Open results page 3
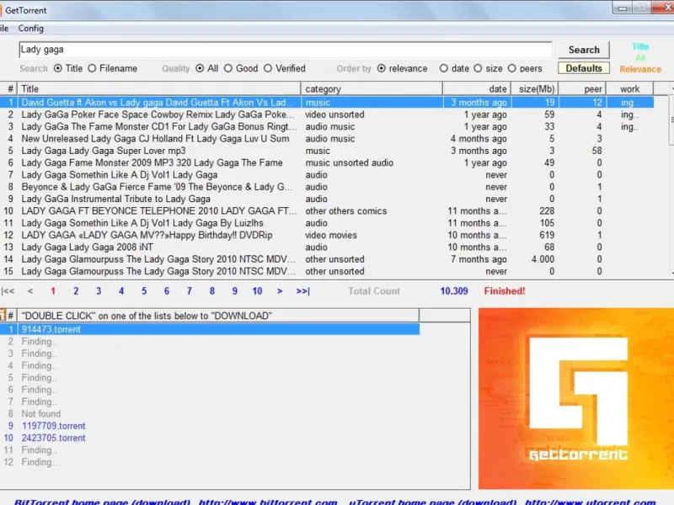This screenshot has width=674, height=505. 99,291
